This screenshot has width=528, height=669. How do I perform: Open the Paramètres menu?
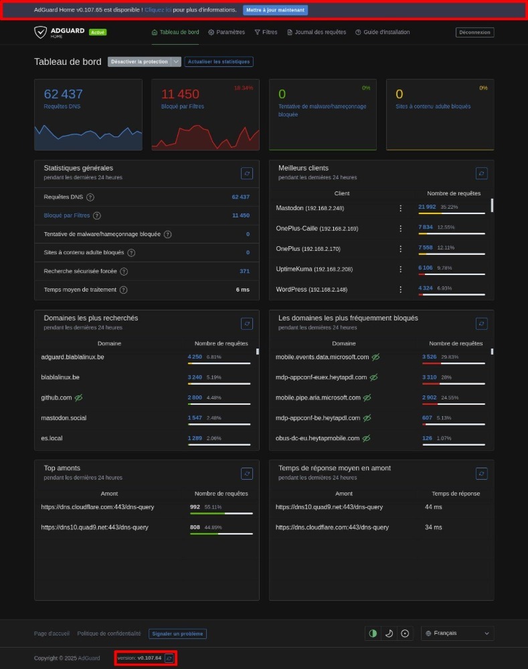click(226, 32)
